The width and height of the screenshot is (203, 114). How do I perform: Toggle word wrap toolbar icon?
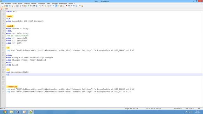(51, 6)
